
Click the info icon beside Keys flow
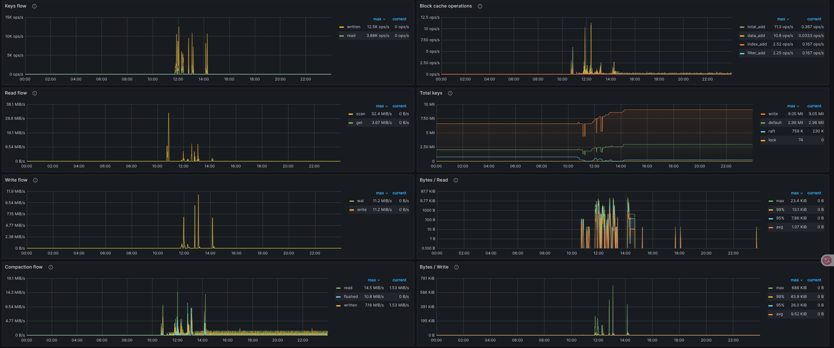pos(34,6)
